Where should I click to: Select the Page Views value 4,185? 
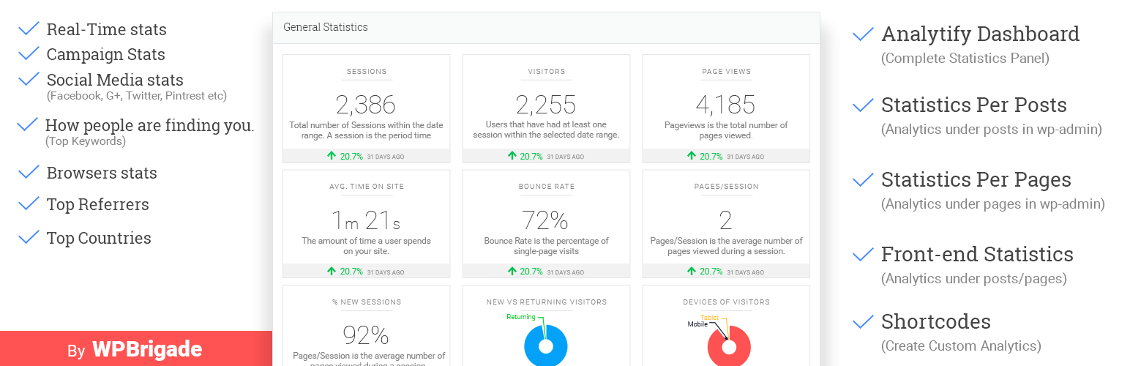(726, 105)
